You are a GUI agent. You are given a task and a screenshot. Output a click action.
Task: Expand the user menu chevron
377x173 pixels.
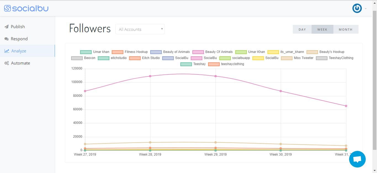pyautogui.click(x=366, y=9)
